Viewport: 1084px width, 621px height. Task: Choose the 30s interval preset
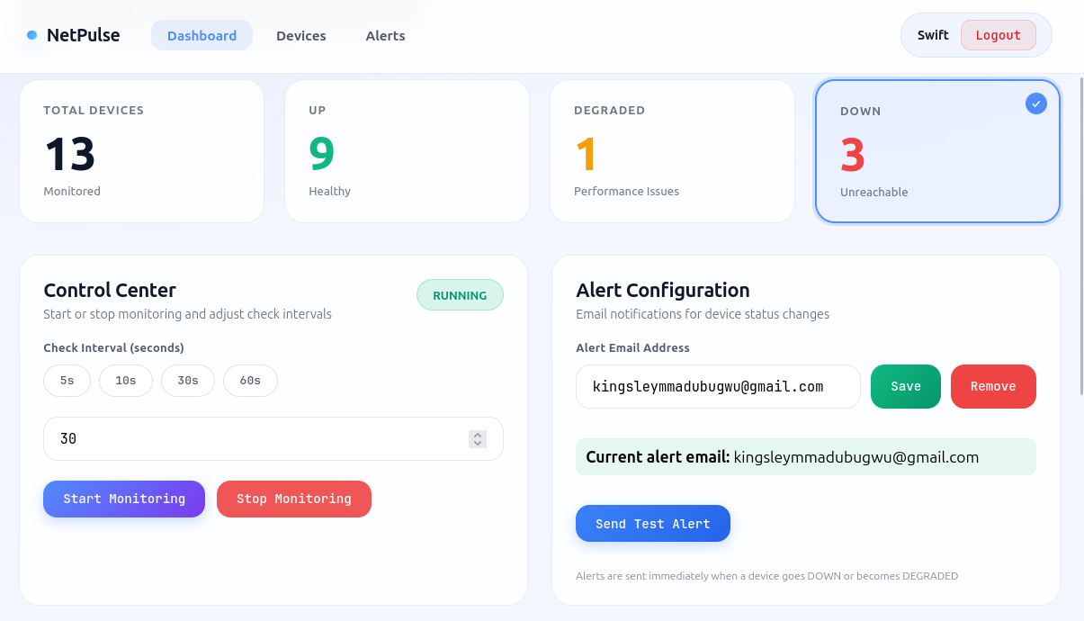(188, 381)
